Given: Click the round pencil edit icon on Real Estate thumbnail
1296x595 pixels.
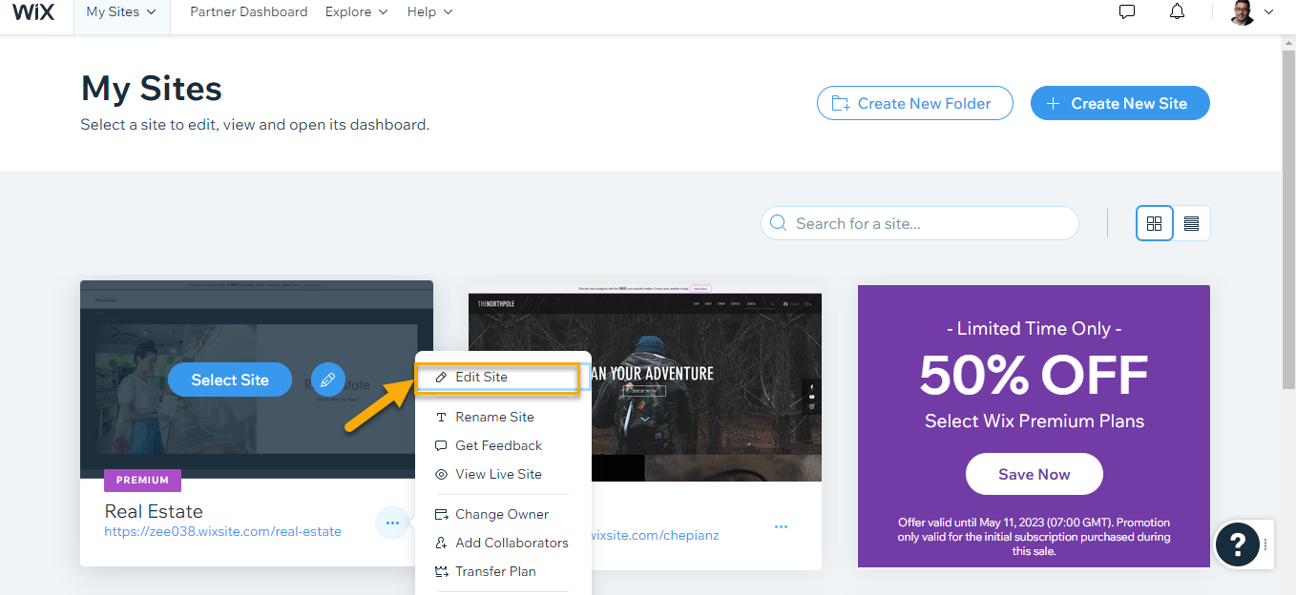Looking at the screenshot, I should [327, 380].
